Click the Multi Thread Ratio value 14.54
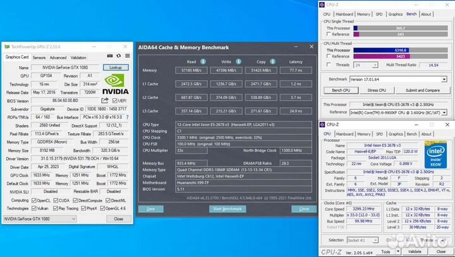This screenshot has width=455, height=257. coord(434,65)
